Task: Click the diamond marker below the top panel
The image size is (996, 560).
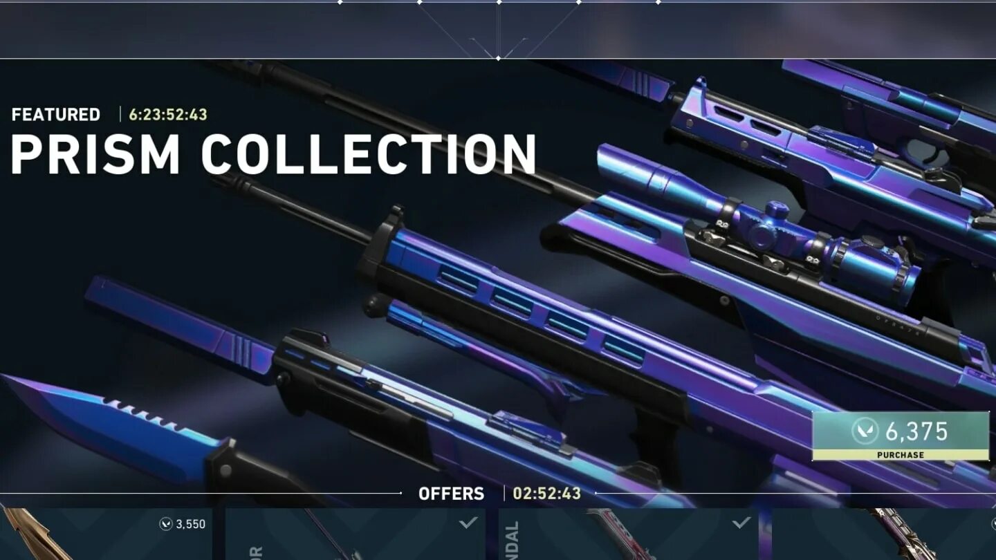Action: tap(498, 58)
